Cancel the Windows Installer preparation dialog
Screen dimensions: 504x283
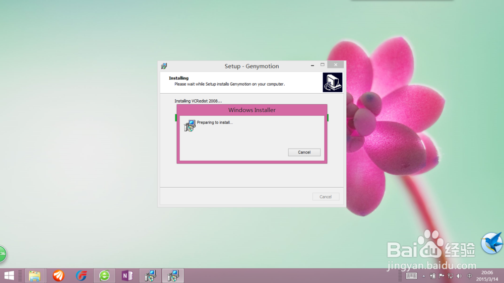[x=304, y=152]
